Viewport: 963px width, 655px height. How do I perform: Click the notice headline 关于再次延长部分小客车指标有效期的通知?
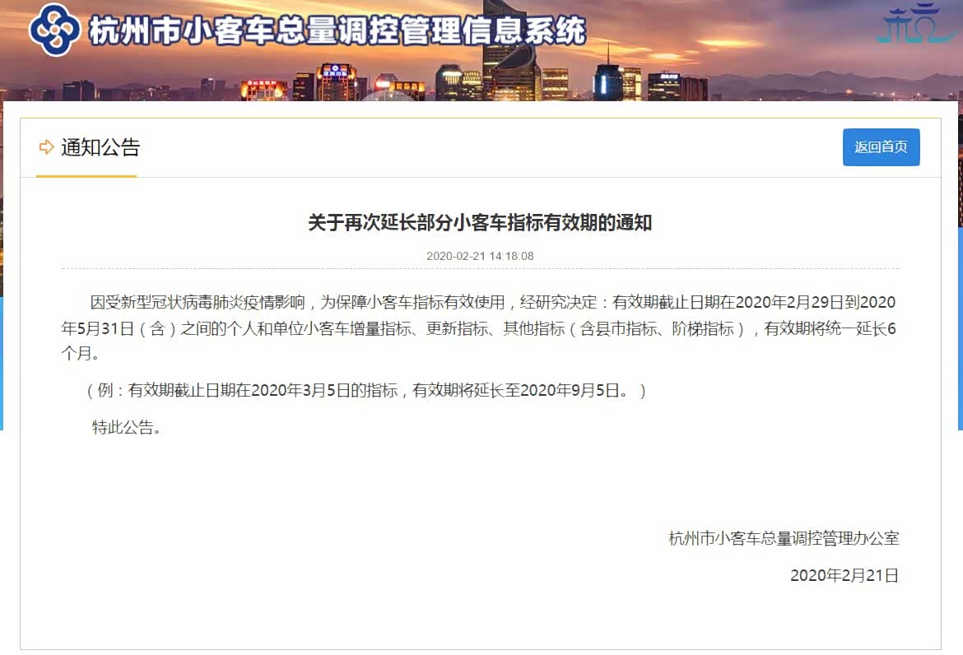click(480, 222)
